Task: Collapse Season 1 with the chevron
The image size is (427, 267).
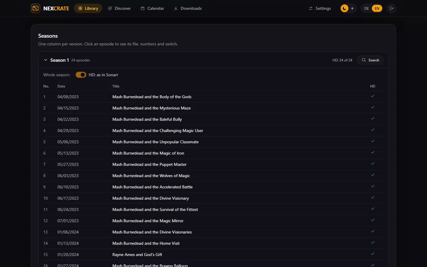Action: 46,60
